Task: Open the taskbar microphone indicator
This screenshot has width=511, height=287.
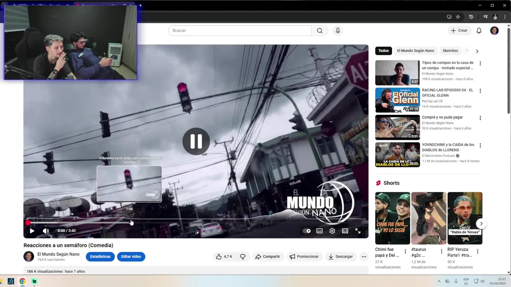Action: [456, 281]
